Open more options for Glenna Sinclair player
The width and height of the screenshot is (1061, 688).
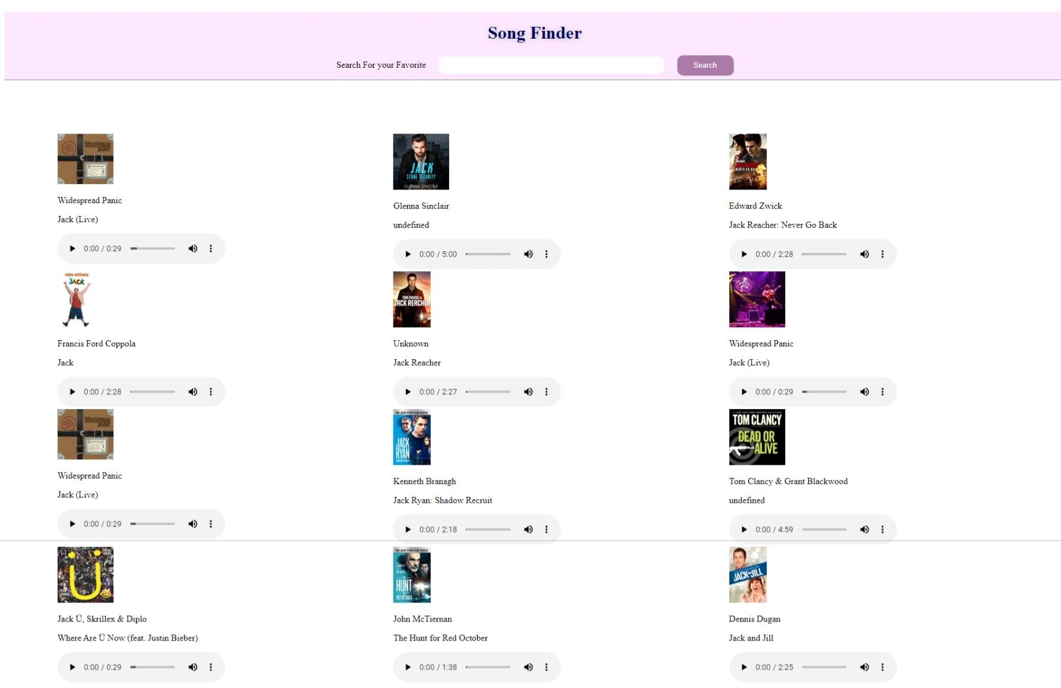(x=547, y=254)
